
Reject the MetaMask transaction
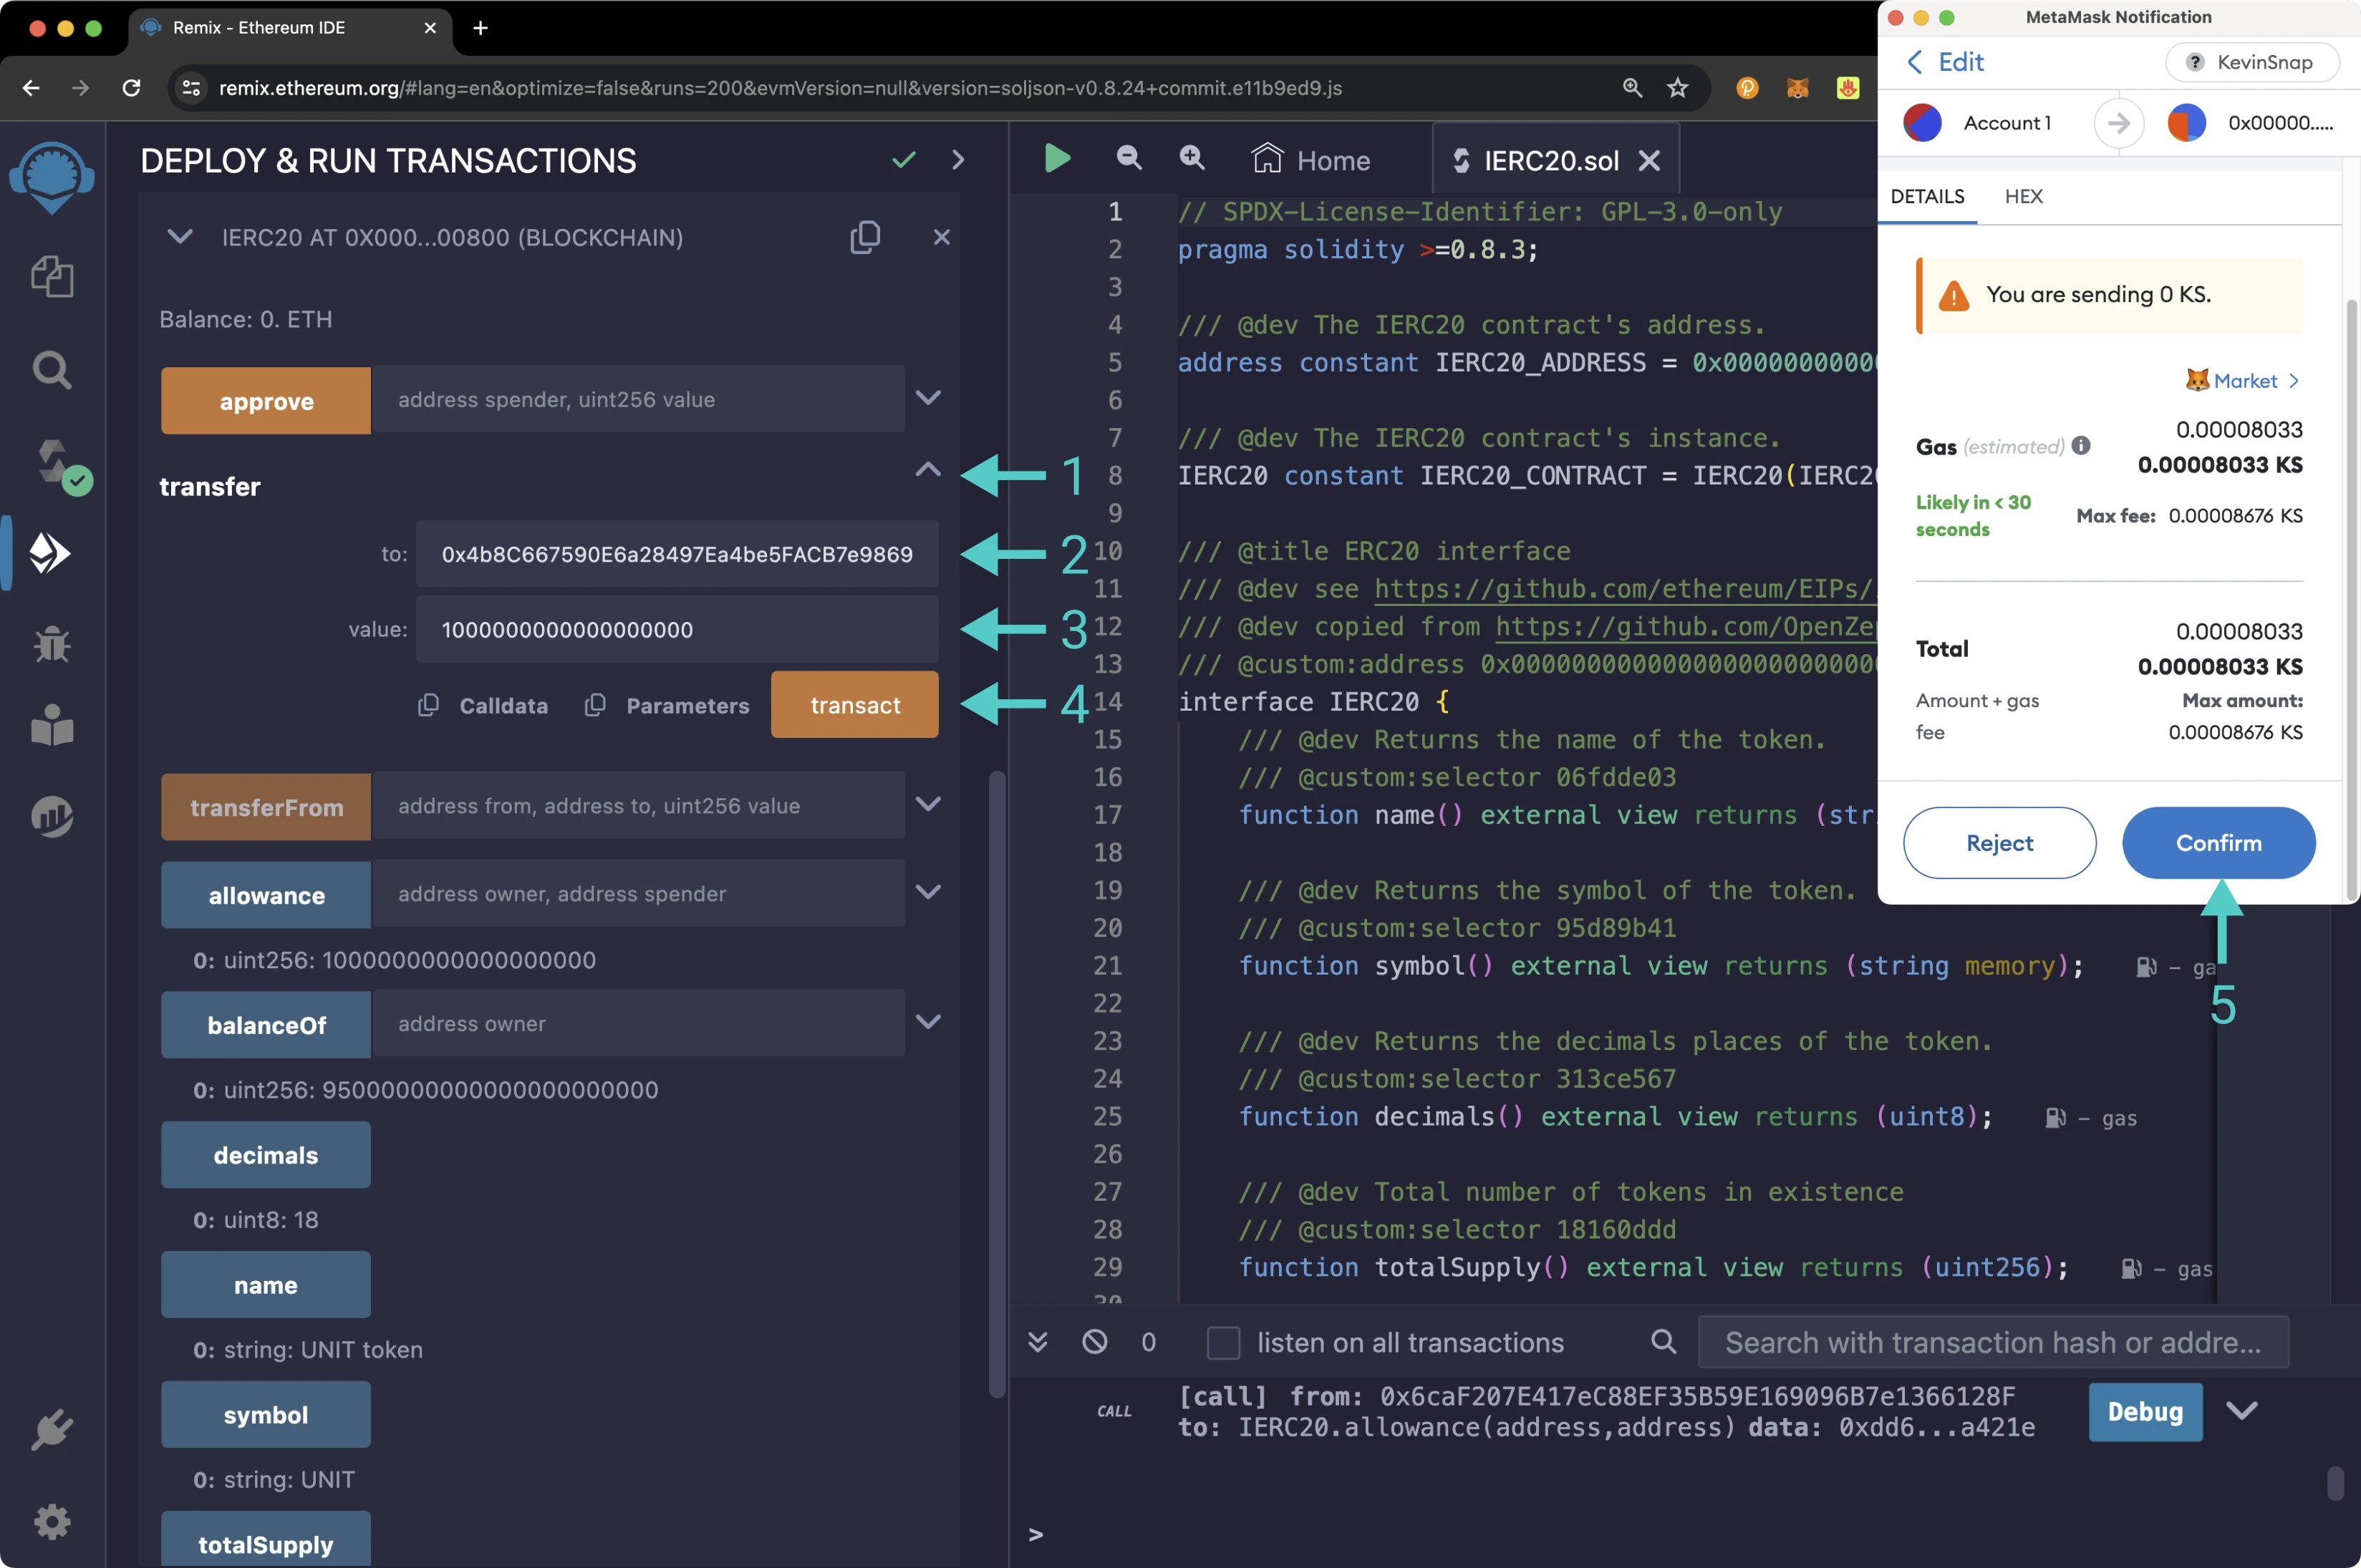point(1999,843)
